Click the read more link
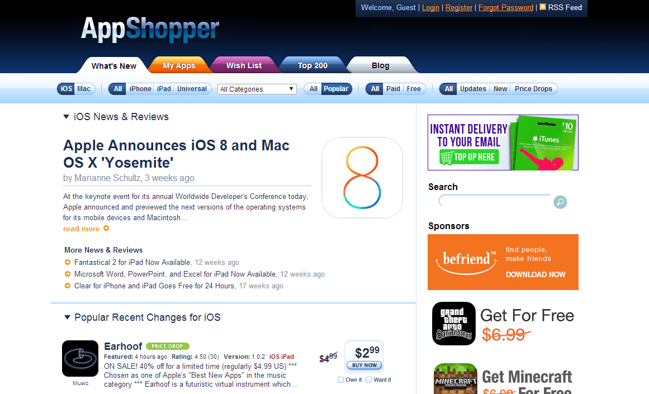 click(82, 229)
